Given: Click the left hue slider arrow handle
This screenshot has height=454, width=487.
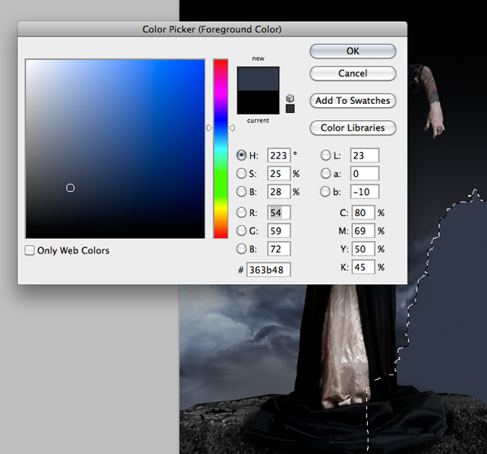Looking at the screenshot, I should (209, 128).
